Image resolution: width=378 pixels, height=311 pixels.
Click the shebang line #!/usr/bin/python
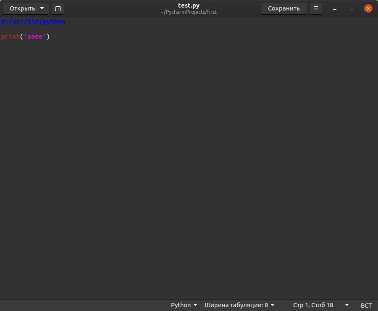point(33,21)
